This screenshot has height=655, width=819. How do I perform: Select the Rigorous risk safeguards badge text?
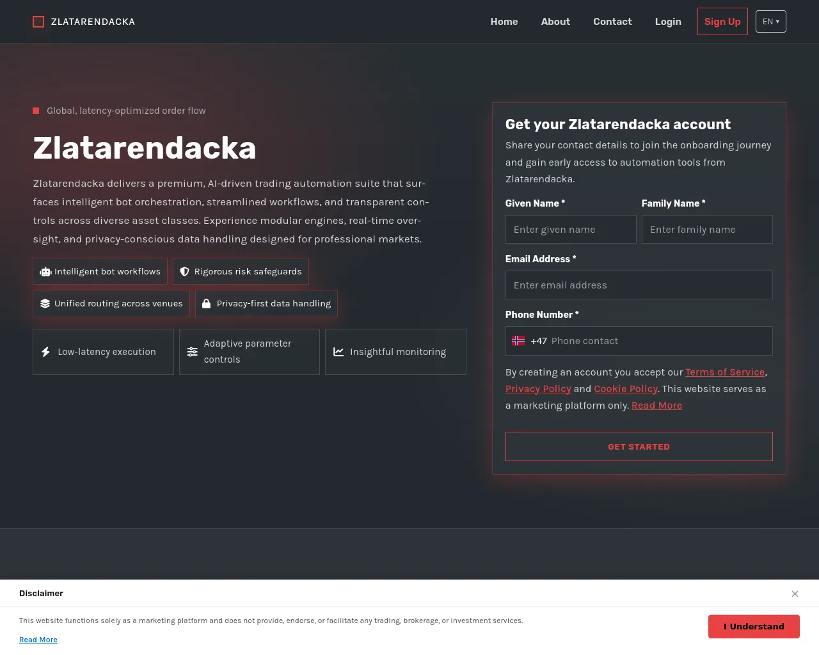248,272
